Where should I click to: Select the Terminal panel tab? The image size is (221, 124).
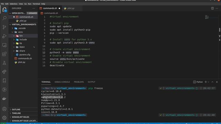click(x=46, y=82)
